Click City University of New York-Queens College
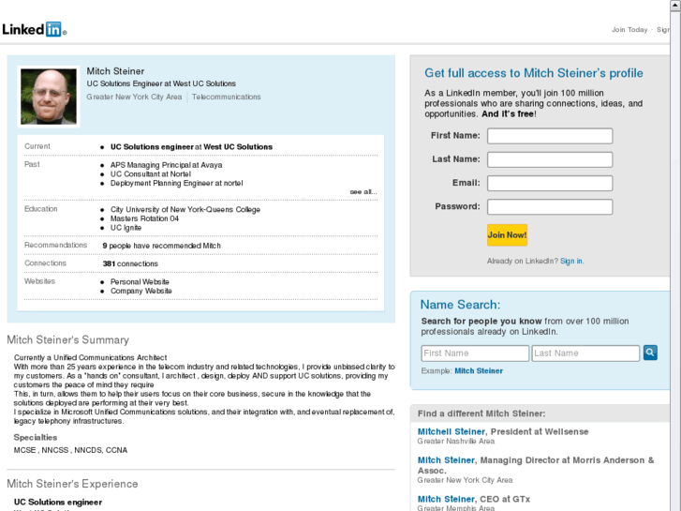681x511 pixels. pos(185,210)
